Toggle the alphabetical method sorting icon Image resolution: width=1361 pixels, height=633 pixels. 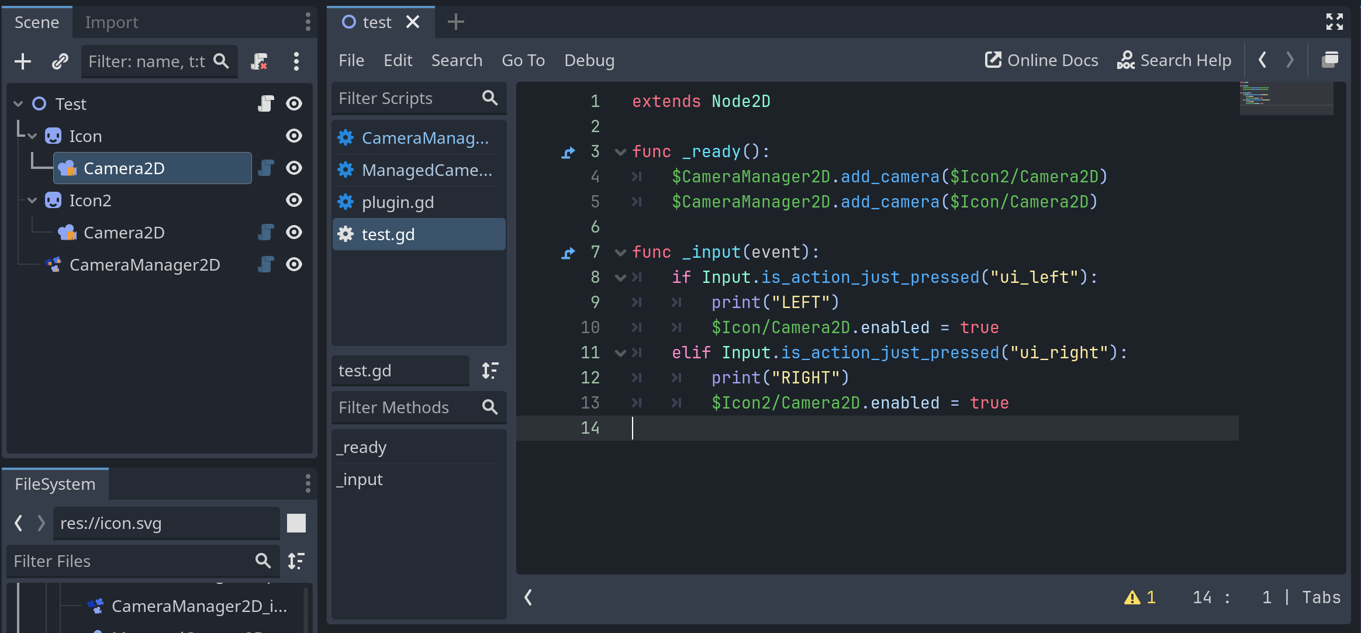pos(490,371)
